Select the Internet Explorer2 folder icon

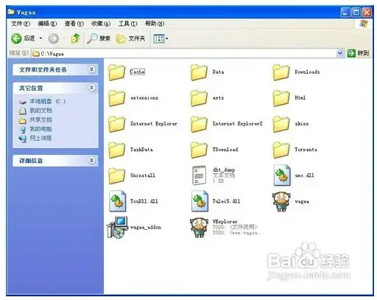coord(199,124)
